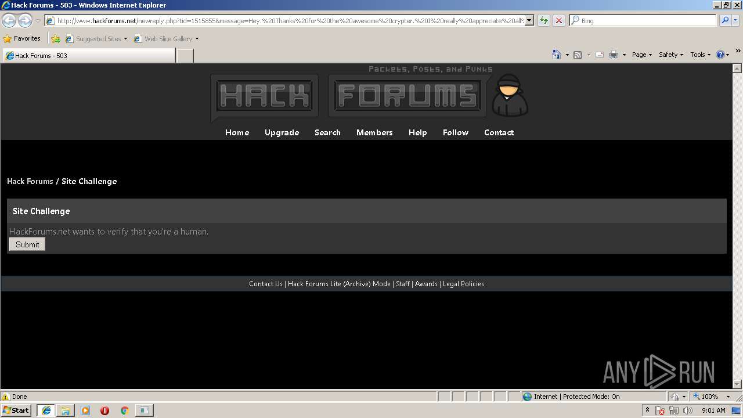The width and height of the screenshot is (743, 418).
Task: Open a new blank tab
Action: click(185, 56)
